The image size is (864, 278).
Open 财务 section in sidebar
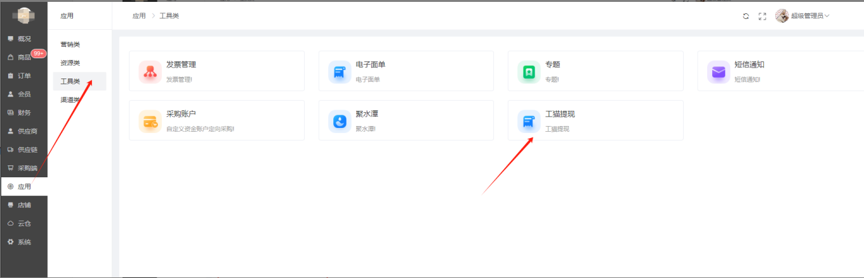23,113
